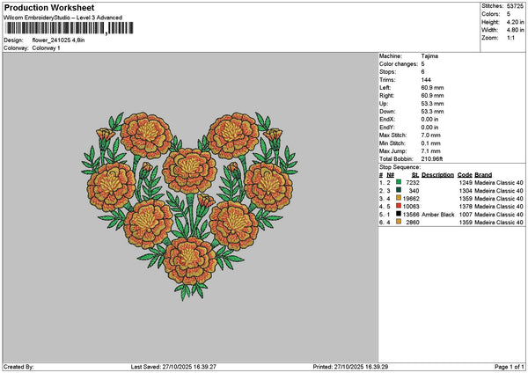Select the 'Production Worksheet' heading
Viewport: 528px width, 373px height.
coord(49,8)
